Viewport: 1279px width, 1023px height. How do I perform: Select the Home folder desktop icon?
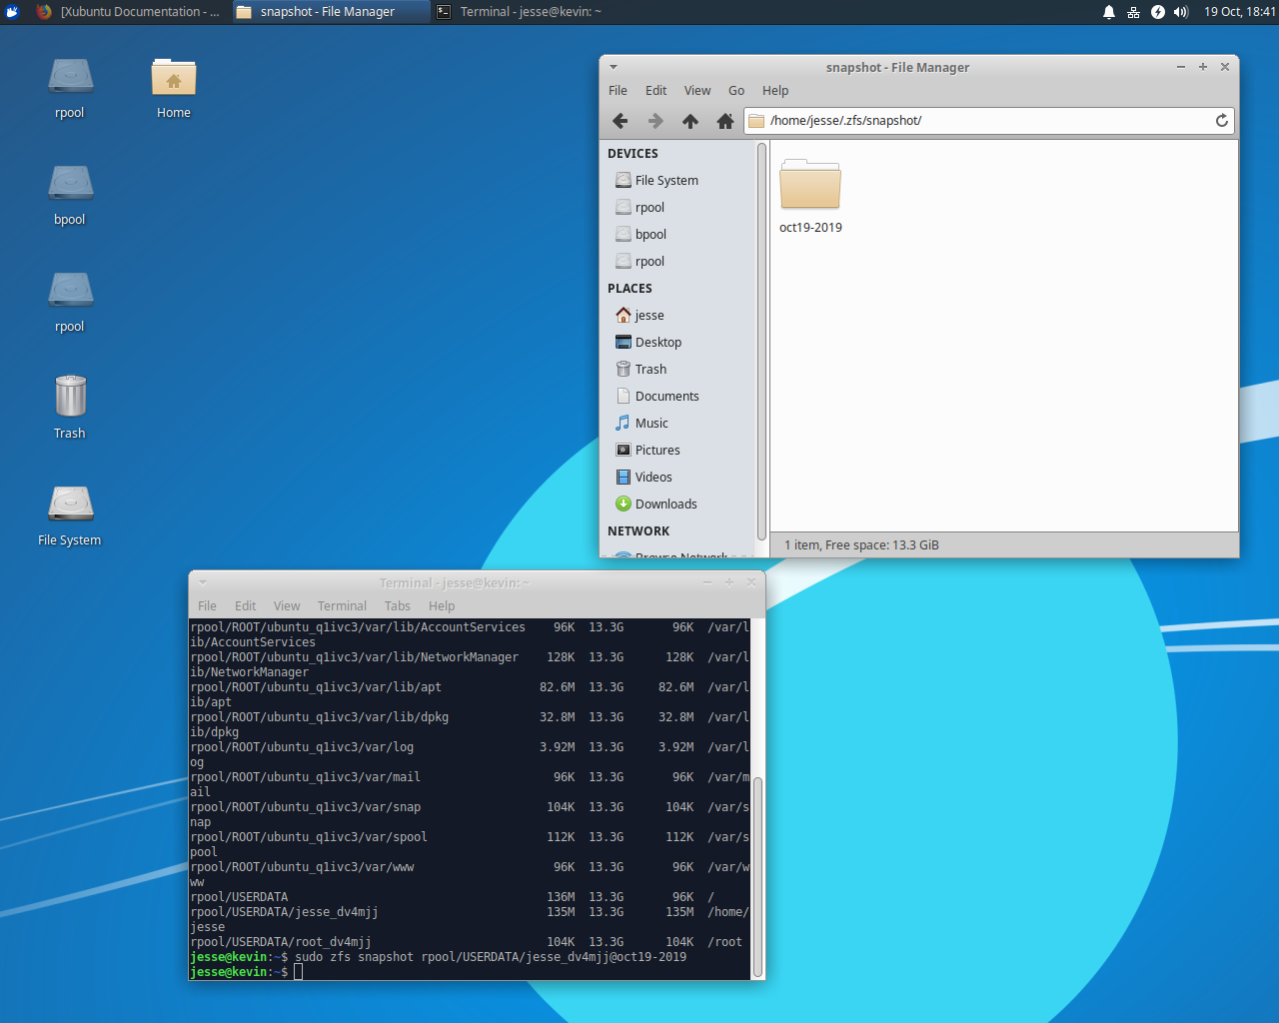(174, 78)
